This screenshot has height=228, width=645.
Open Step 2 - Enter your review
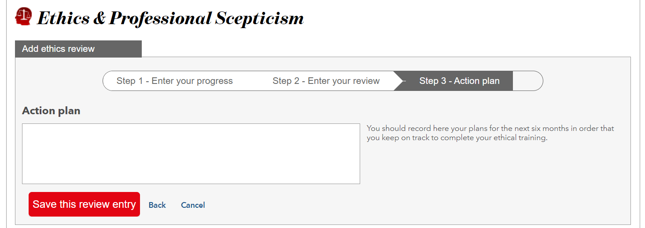point(326,81)
